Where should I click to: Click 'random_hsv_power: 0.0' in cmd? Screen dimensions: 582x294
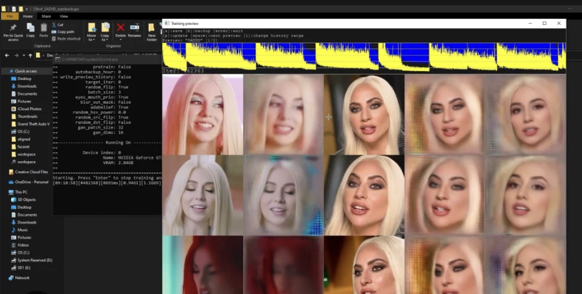pos(101,112)
